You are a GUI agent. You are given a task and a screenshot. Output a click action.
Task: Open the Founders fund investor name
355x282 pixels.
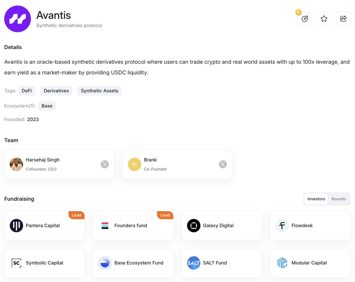pyautogui.click(x=130, y=226)
